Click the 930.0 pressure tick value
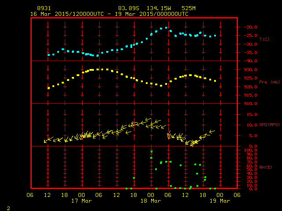This screenshot has height=211, width=282. click(x=251, y=70)
